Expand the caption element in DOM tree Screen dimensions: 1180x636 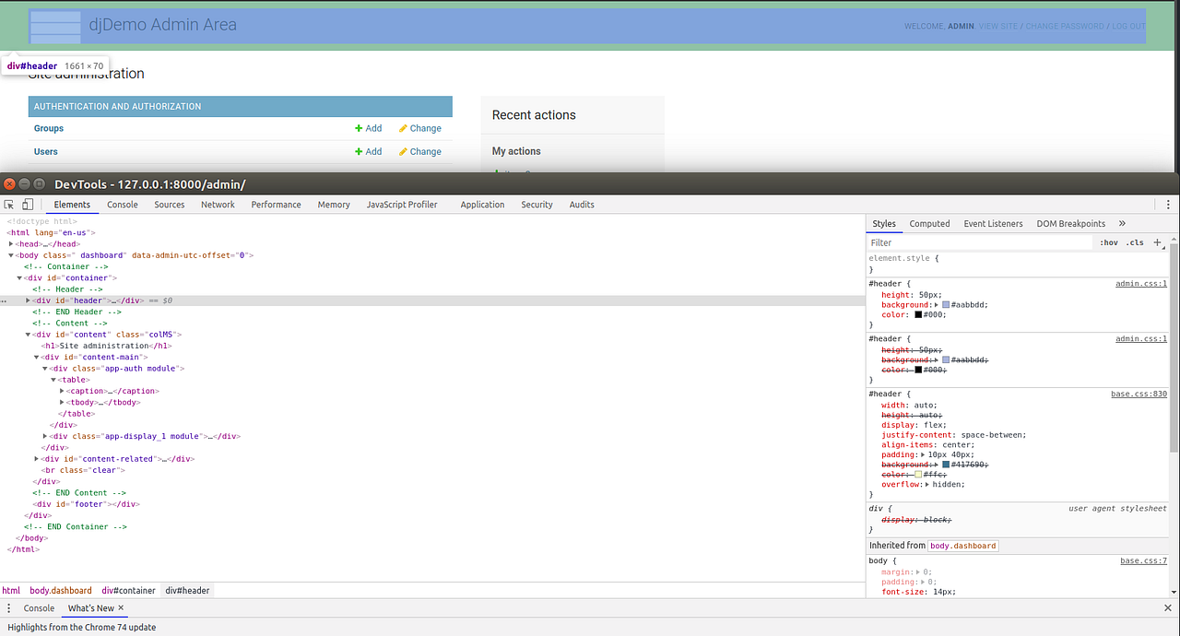62,391
